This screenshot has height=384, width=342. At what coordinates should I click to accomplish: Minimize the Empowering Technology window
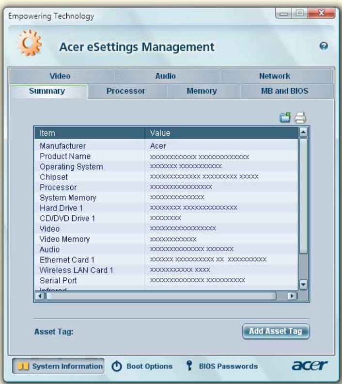pyautogui.click(x=283, y=14)
